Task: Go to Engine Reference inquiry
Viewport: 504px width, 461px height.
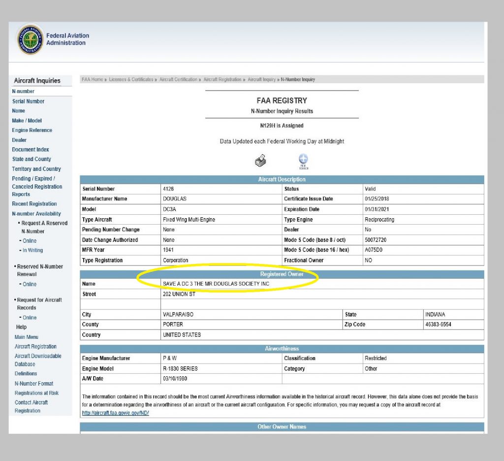Action: pos(32,131)
